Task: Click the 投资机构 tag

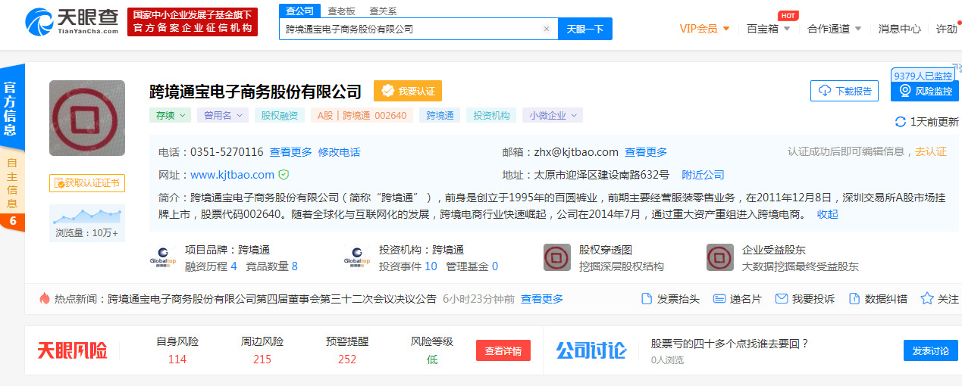Action: (x=492, y=116)
